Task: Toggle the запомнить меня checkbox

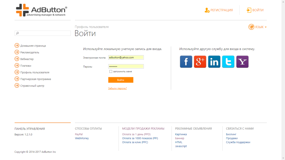Action: (111, 71)
